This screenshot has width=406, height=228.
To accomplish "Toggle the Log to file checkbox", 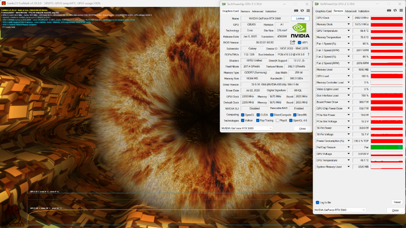I will coord(318,202).
